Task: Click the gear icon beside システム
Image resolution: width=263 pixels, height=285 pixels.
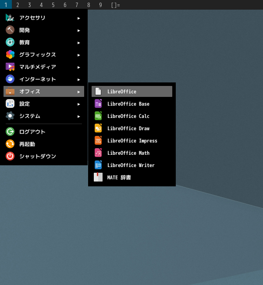Action: click(10, 116)
